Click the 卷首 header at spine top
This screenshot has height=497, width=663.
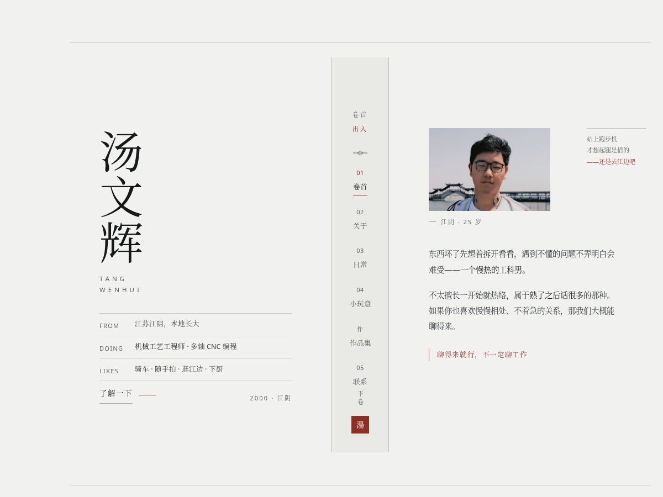coord(360,115)
